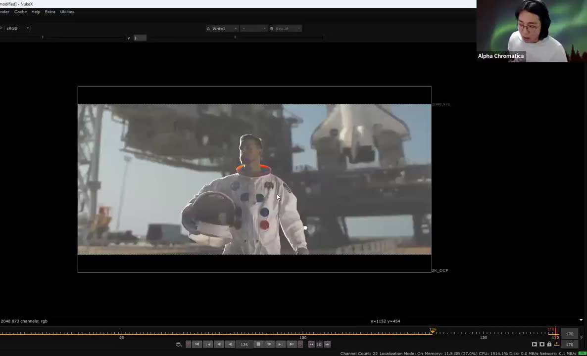Screen dimensions: 587x356
Task: Open the Help menu
Action: point(36,11)
